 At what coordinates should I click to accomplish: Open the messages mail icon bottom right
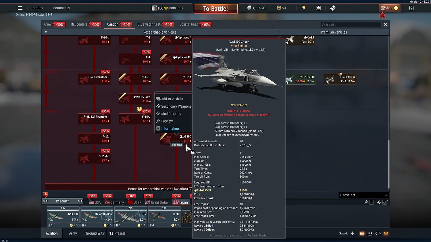[386, 233]
